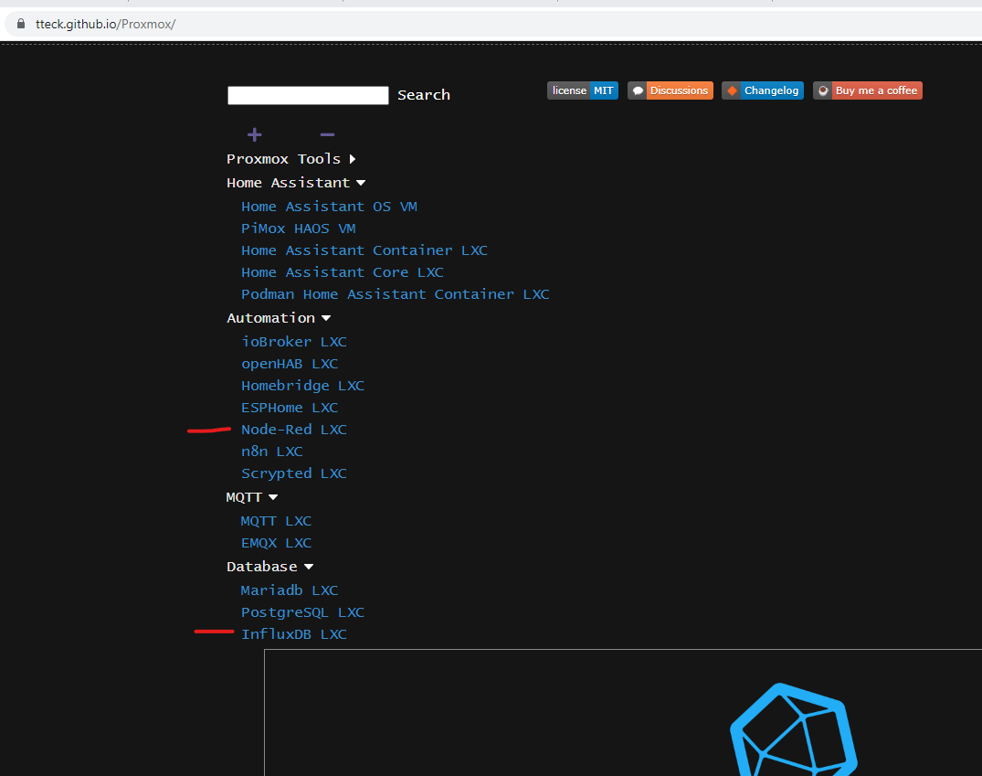Viewport: 982px width, 776px height.
Task: Open Home Assistant Core LXC link
Action: [x=343, y=272]
